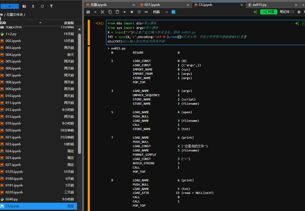The height and width of the screenshot is (211, 305).
Task: Open 1+2.py in the file list
Action: 11,34
